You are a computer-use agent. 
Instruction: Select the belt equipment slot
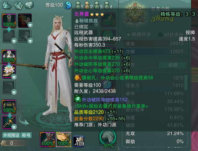click(x=9, y=106)
